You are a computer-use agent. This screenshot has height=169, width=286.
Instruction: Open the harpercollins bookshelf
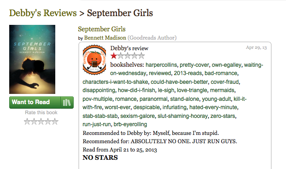click(x=161, y=65)
